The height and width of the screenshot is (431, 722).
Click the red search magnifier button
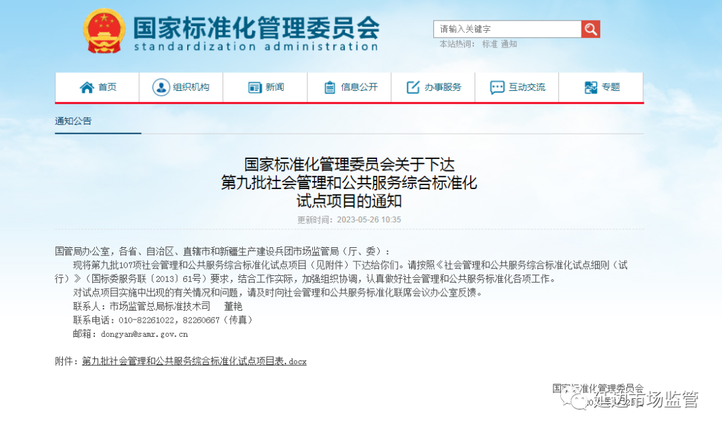(x=590, y=29)
